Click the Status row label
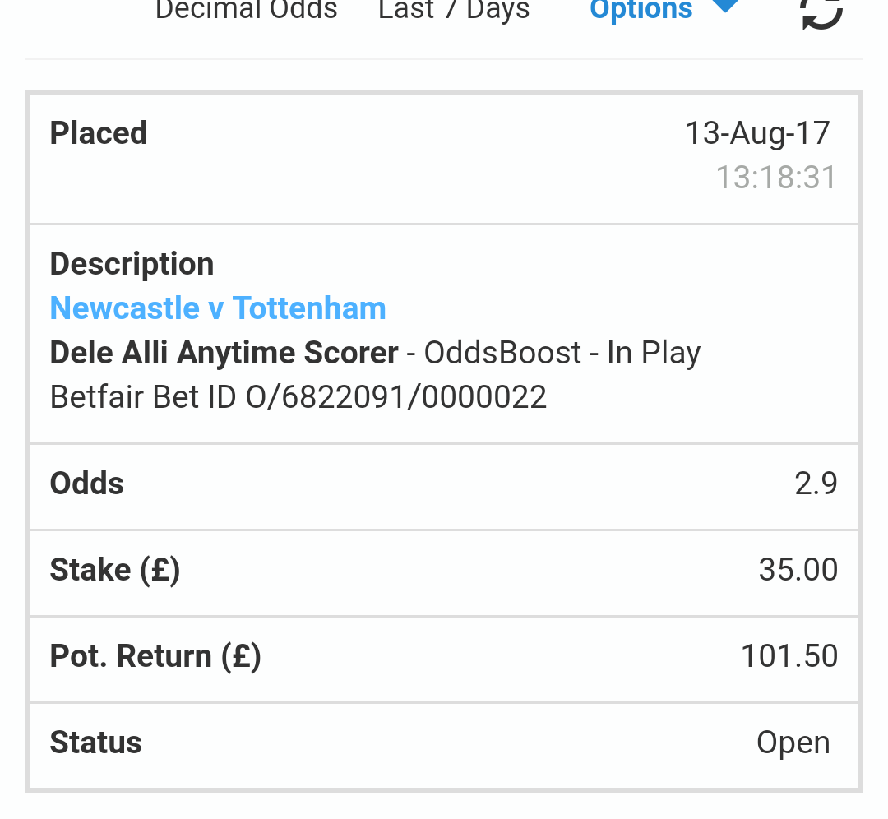The height and width of the screenshot is (819, 888). 95,743
